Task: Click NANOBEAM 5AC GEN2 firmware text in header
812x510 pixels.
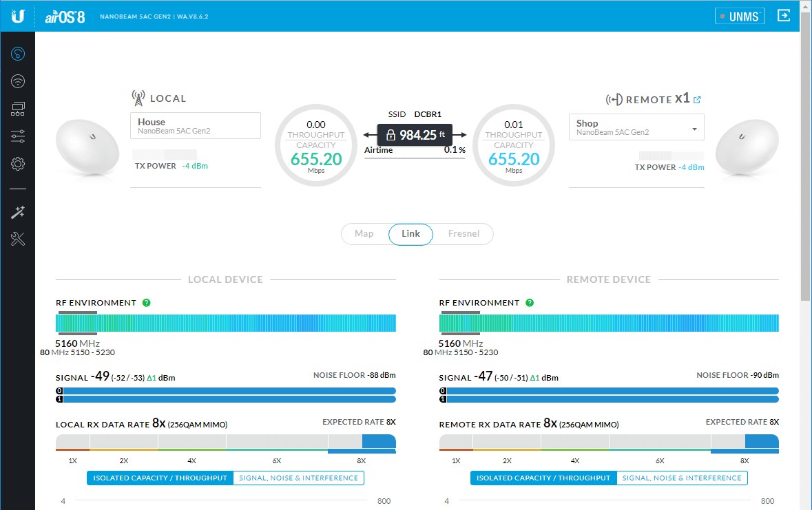Action: tap(154, 17)
